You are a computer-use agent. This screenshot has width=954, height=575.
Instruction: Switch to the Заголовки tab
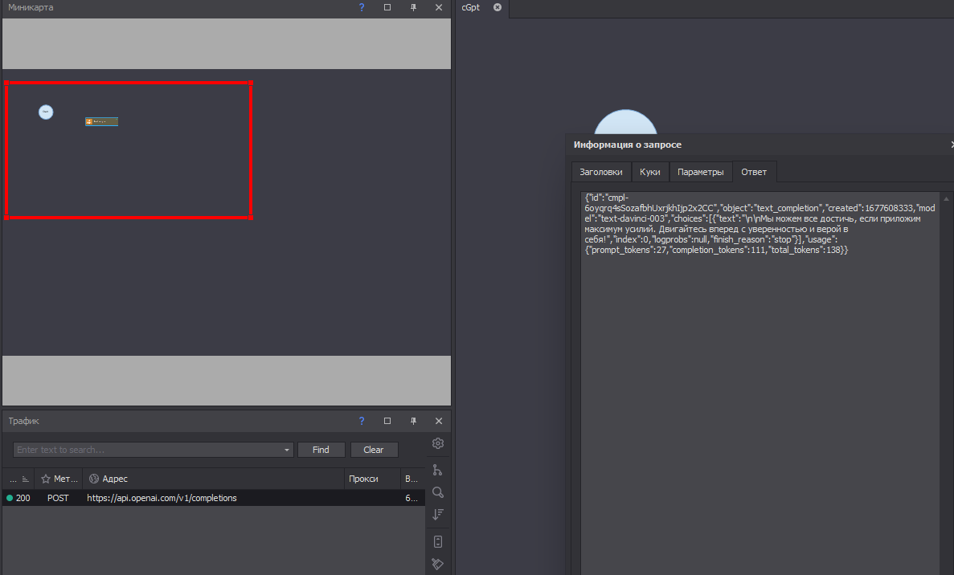click(x=600, y=172)
